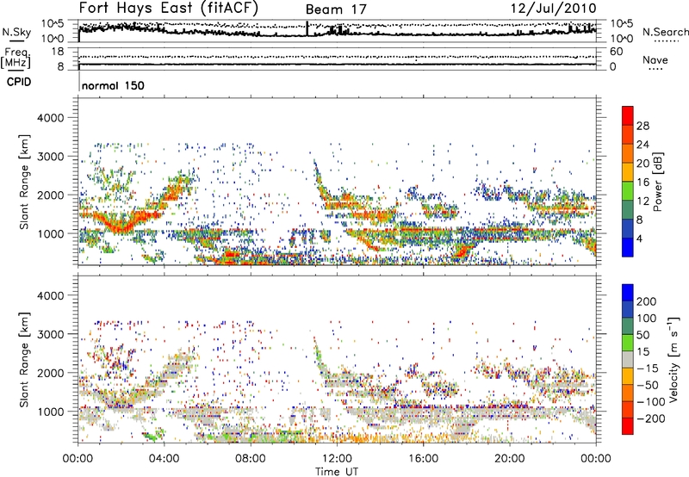Click the '4000' tick on the velocity panel

tap(51, 295)
